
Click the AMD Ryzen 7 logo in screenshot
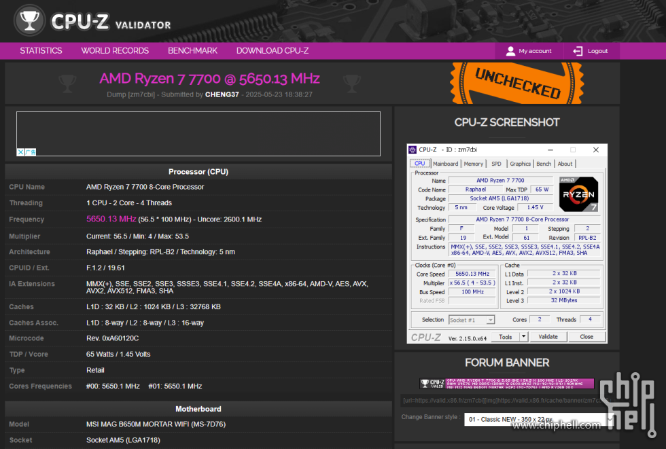click(x=578, y=194)
